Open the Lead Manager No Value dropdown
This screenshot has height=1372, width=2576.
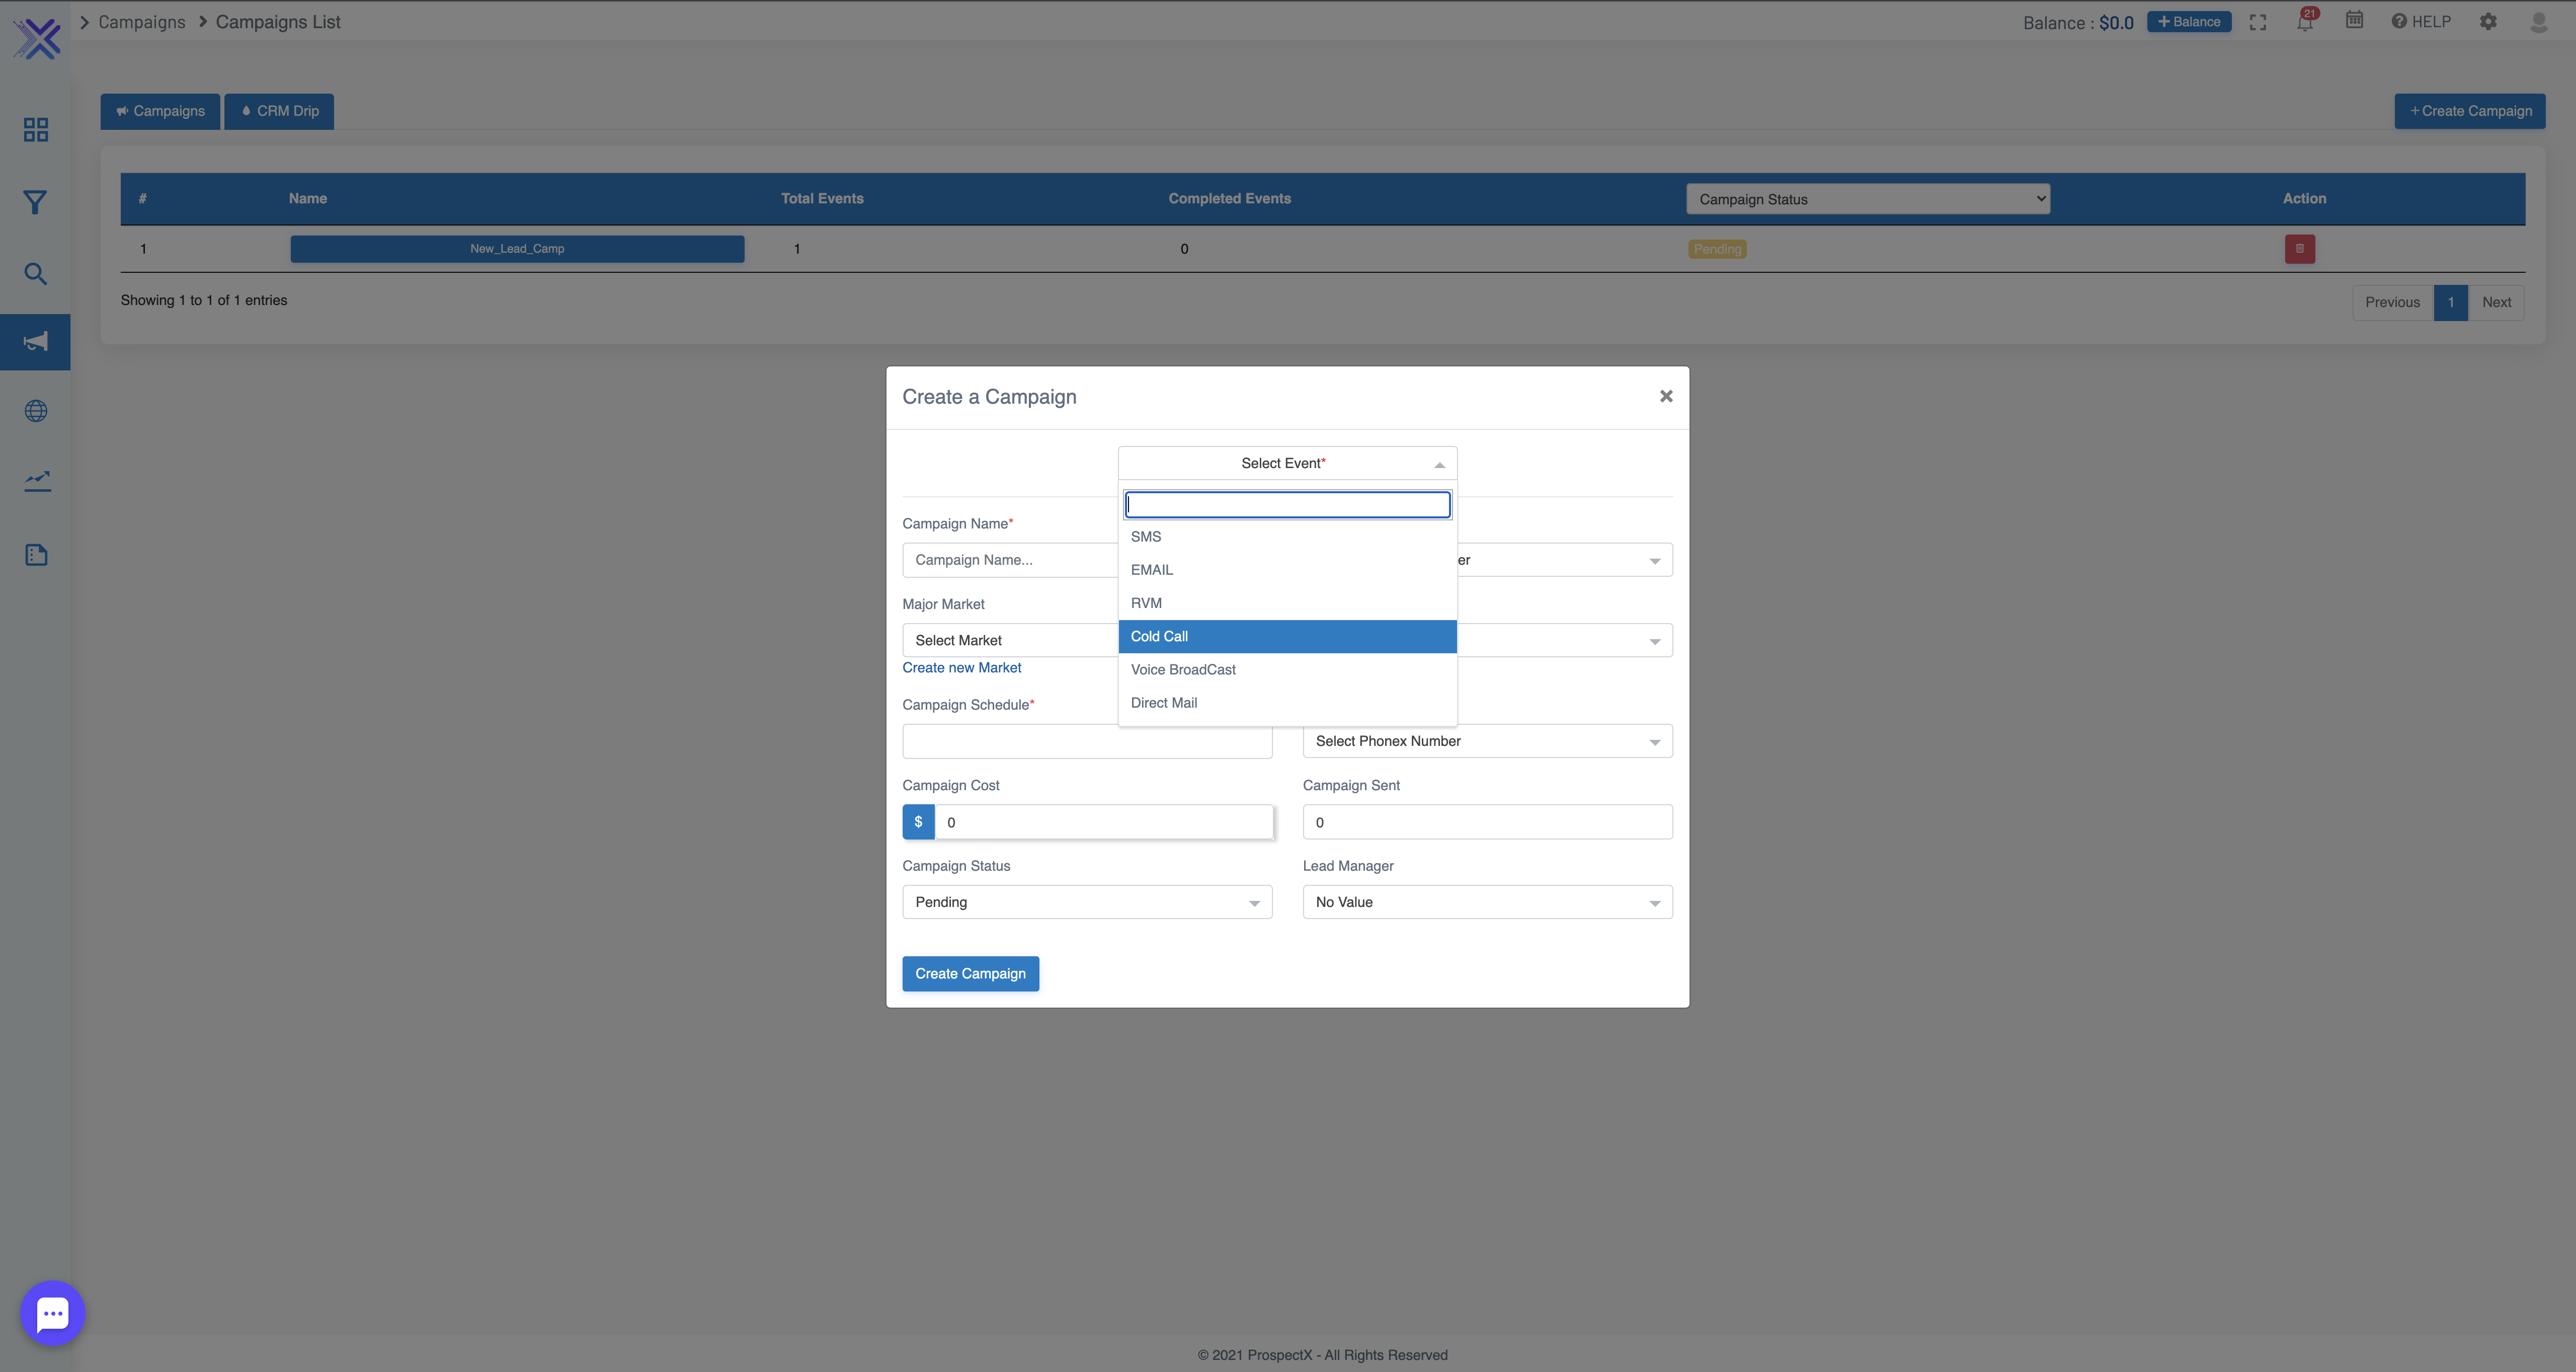point(1487,902)
